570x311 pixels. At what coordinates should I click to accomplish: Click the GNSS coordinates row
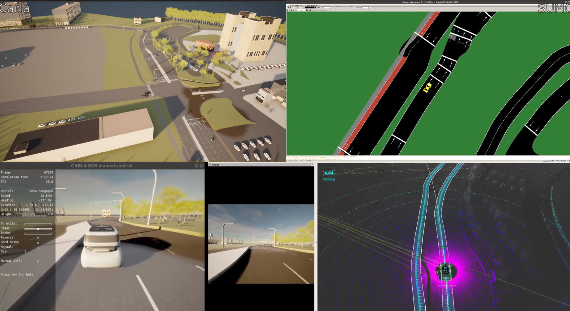27,210
